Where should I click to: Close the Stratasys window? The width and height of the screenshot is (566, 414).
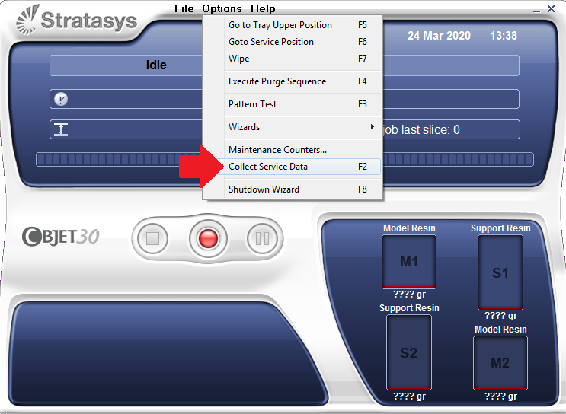click(551, 8)
